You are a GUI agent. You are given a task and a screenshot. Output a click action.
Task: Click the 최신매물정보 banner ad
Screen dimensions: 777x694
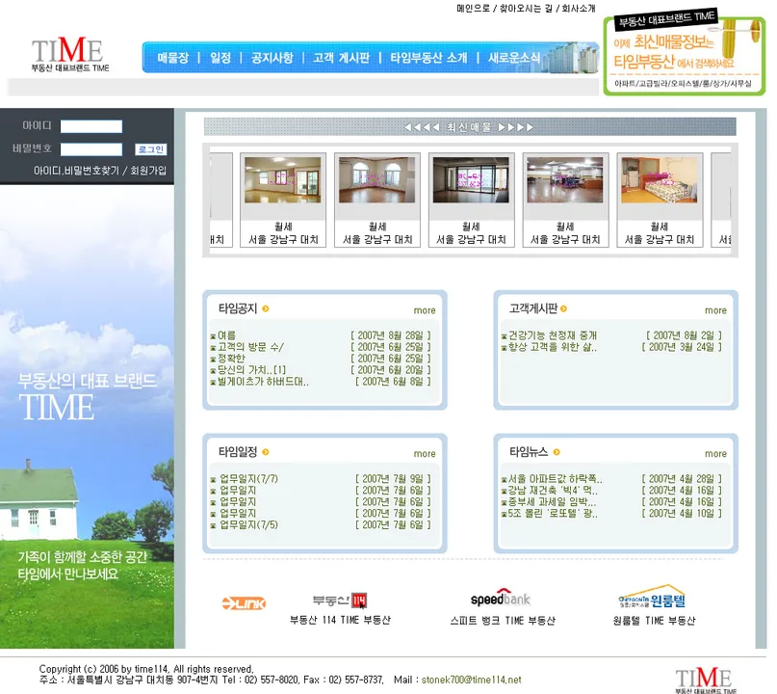[x=685, y=54]
